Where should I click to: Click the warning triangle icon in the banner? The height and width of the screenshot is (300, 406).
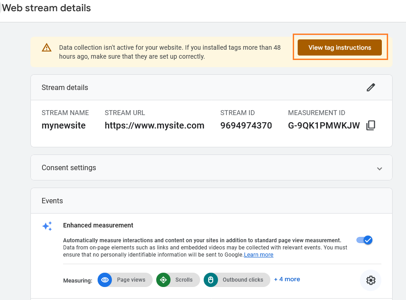[x=47, y=47]
